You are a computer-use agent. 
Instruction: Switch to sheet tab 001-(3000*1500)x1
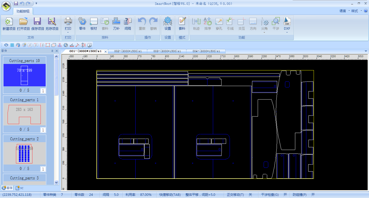pyautogui.click(x=85, y=51)
